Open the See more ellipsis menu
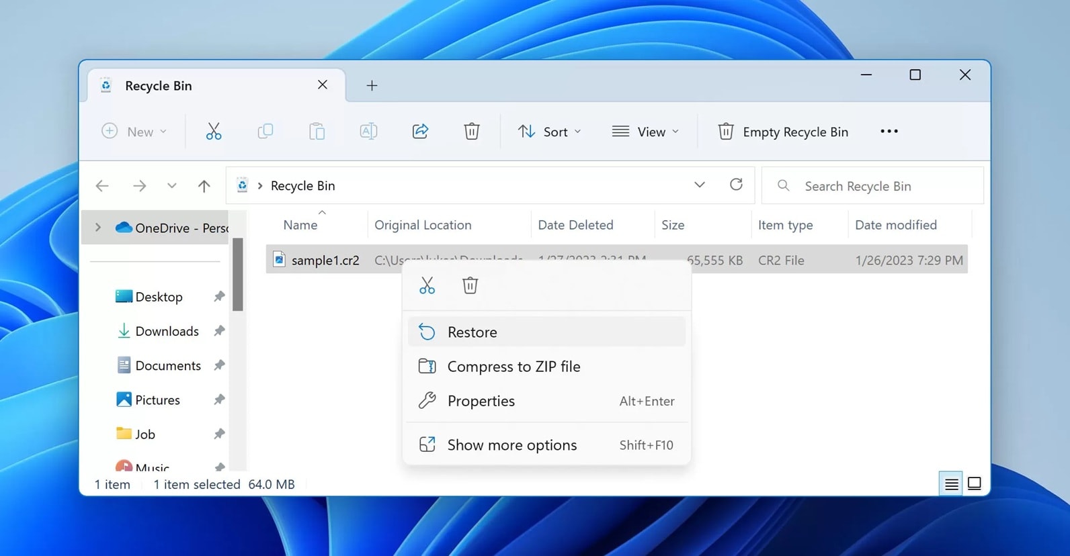 click(x=889, y=132)
